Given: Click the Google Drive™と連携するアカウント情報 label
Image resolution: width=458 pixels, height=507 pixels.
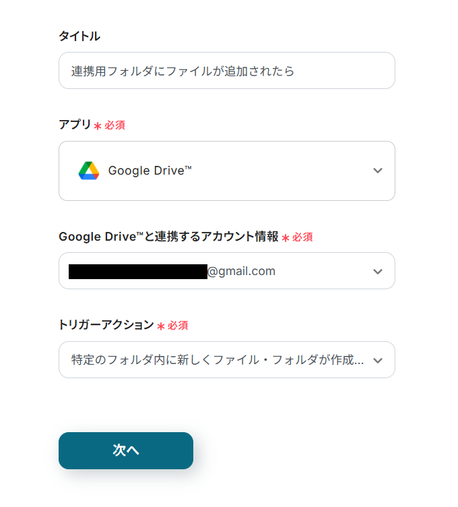Looking at the screenshot, I should [x=168, y=237].
